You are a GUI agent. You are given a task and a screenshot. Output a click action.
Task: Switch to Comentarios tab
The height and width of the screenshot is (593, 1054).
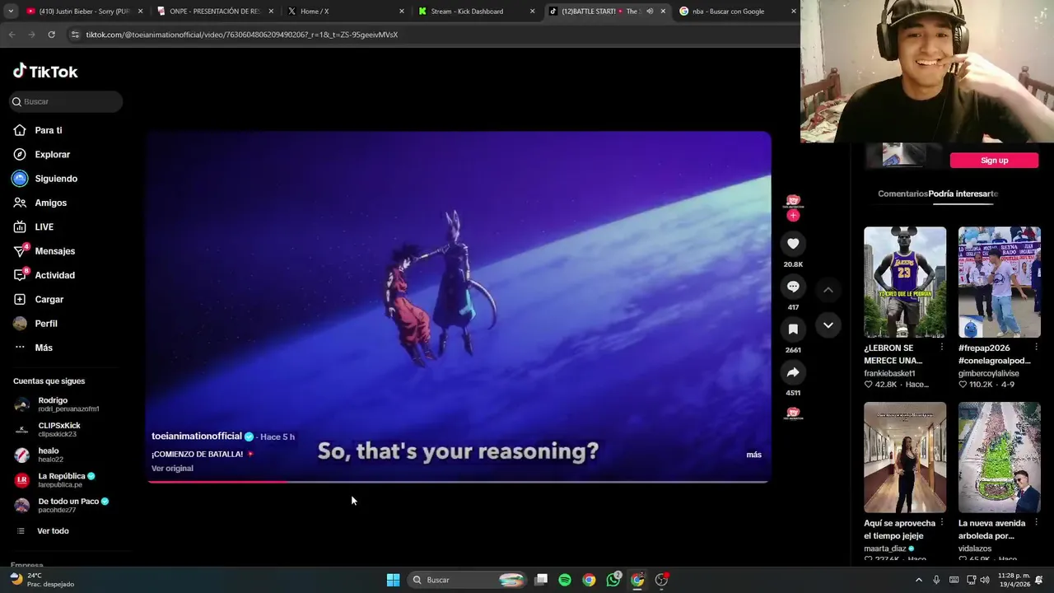coord(902,194)
